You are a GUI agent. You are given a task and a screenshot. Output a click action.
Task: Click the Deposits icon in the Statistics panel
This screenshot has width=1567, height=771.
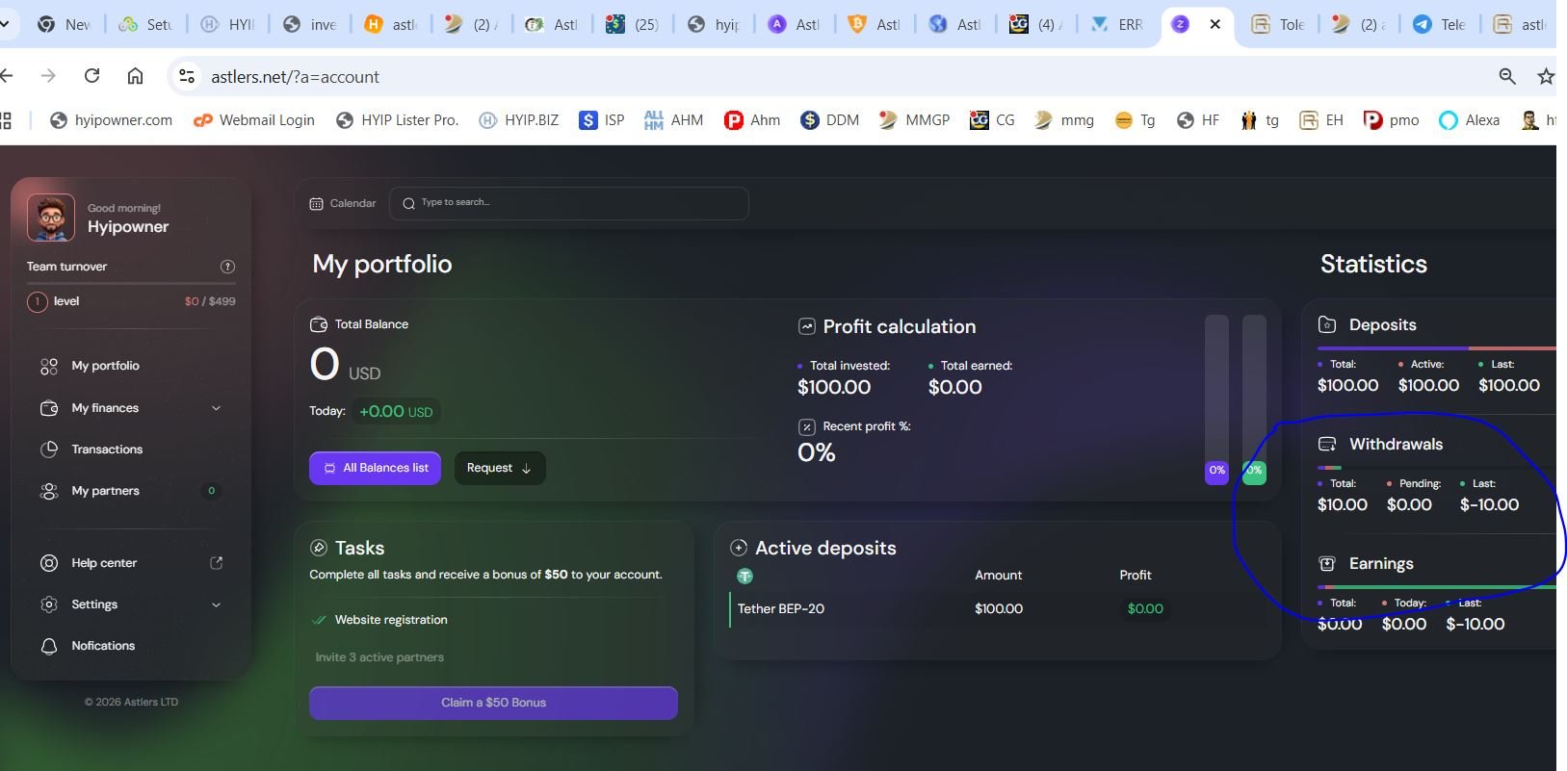[x=1326, y=324]
